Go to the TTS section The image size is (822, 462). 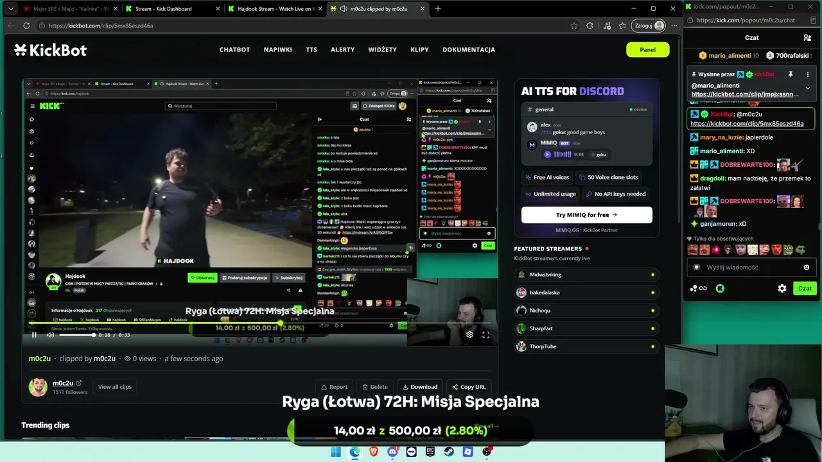pyautogui.click(x=311, y=49)
